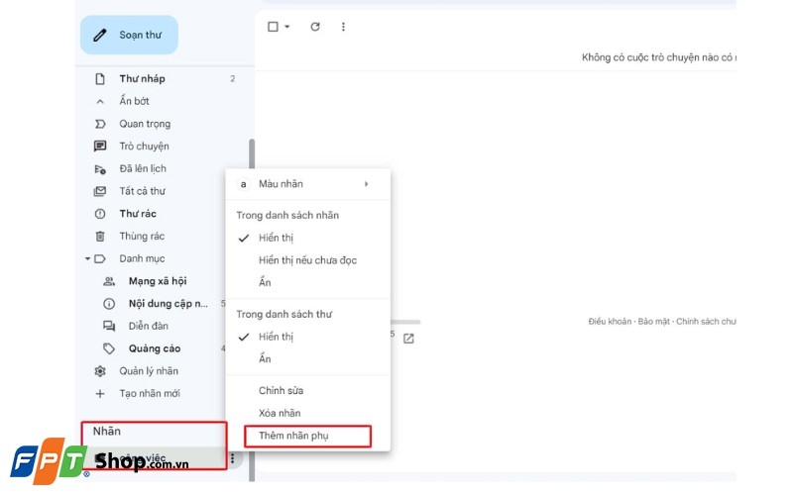The image size is (793, 495).
Task: Open the Mạng xã hội category
Action: (x=158, y=281)
